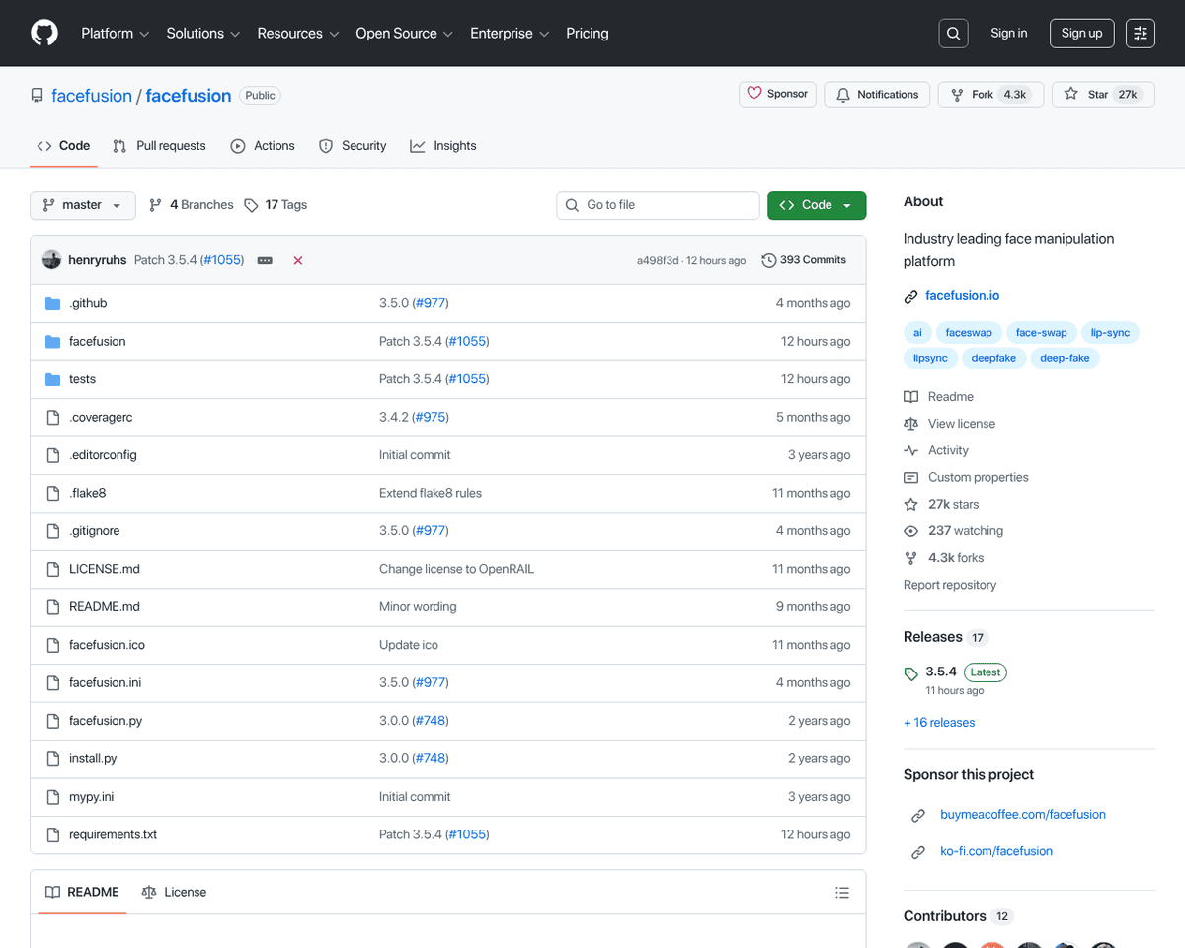
Task: Switch to the Pull requests tab
Action: (160, 146)
